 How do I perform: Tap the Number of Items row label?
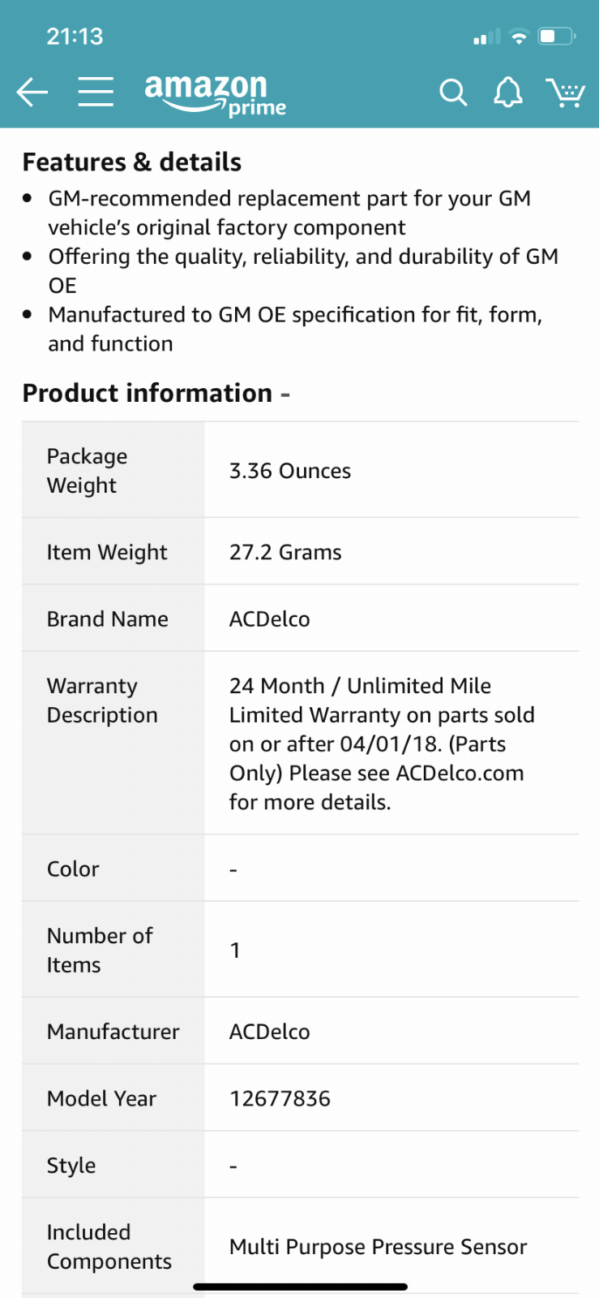click(100, 950)
